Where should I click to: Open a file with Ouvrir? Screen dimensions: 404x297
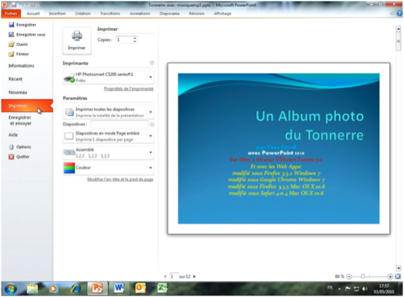[18, 44]
